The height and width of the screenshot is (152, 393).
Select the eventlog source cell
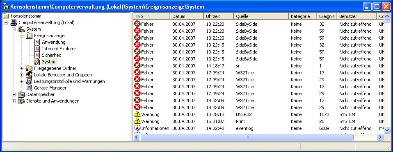(x=244, y=128)
